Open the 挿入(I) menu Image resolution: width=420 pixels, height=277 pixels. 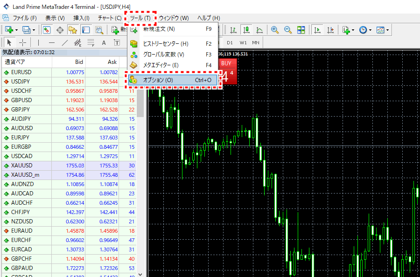(81, 18)
